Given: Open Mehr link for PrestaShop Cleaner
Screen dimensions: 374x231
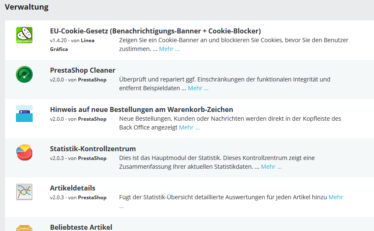Looking at the screenshot, I should (x=198, y=88).
